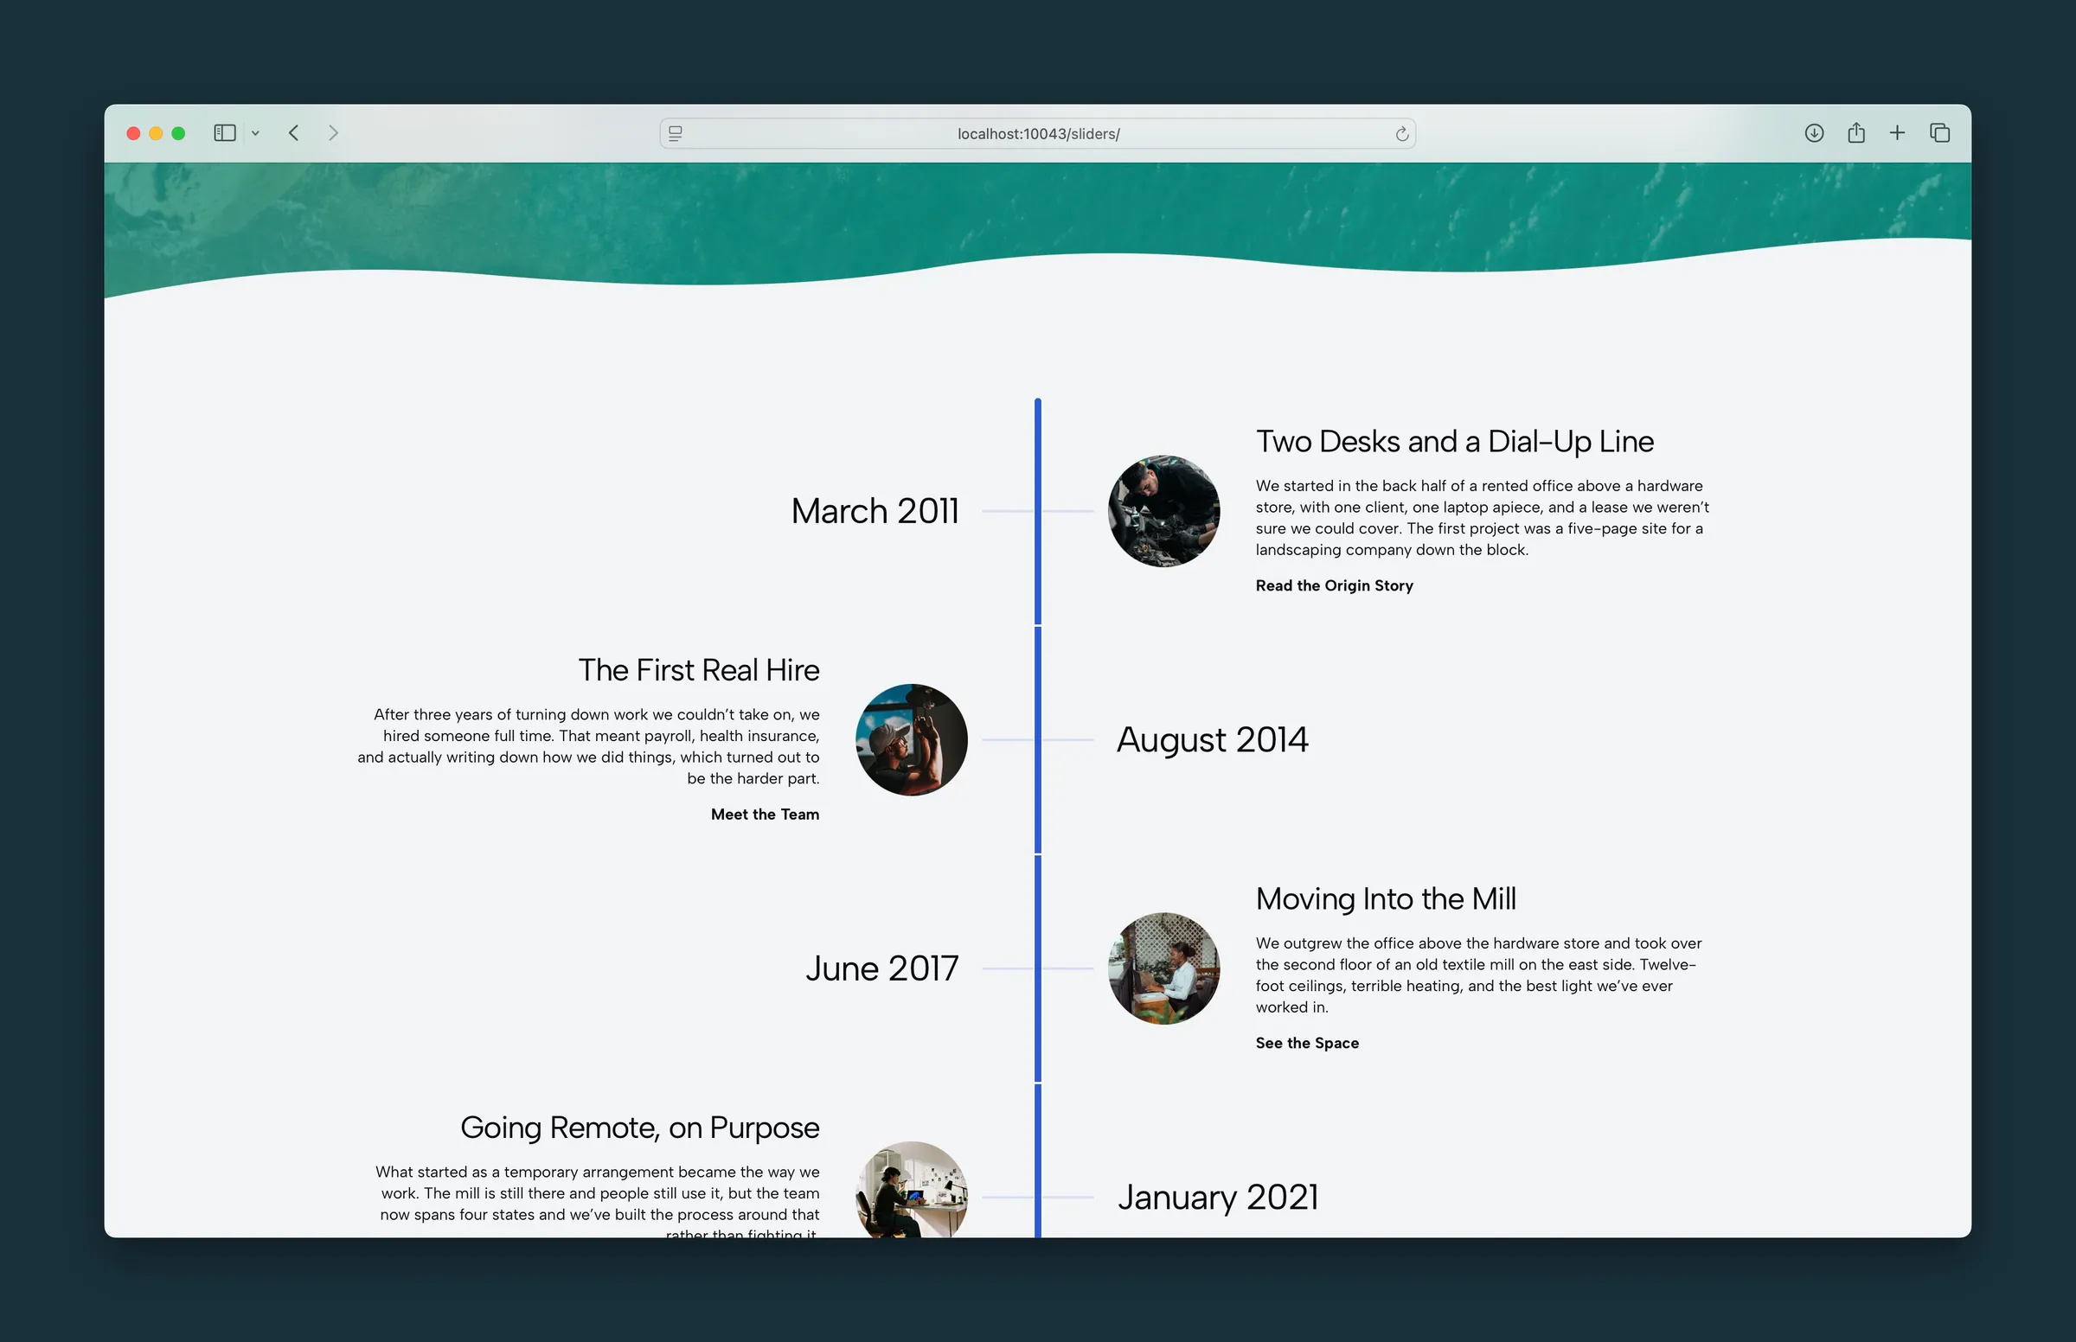Click the paragraph starting 'What started as a temporary'
The image size is (2076, 1342).
(598, 1201)
